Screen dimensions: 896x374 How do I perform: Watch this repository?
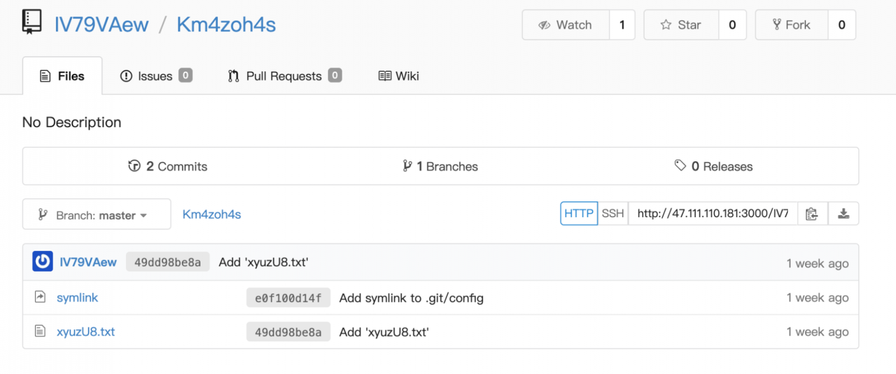[x=566, y=25]
